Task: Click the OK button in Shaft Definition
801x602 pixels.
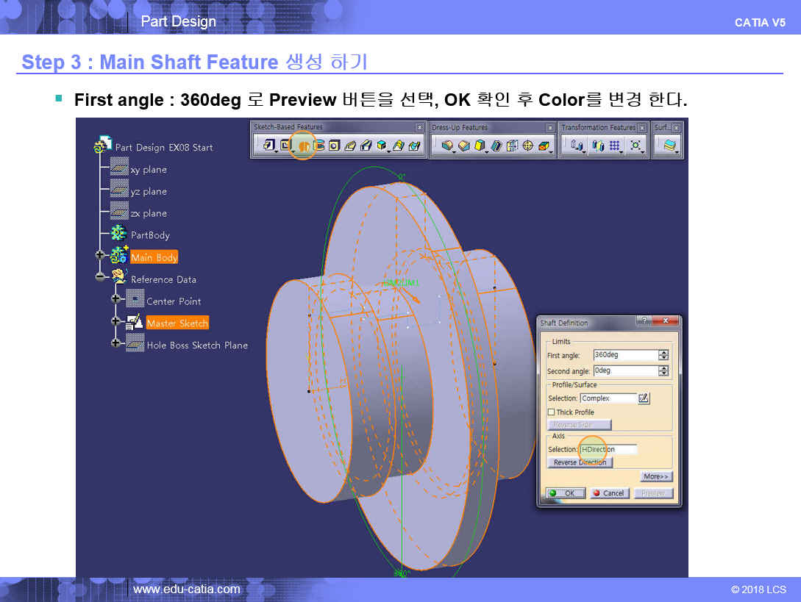Action: pyautogui.click(x=566, y=493)
